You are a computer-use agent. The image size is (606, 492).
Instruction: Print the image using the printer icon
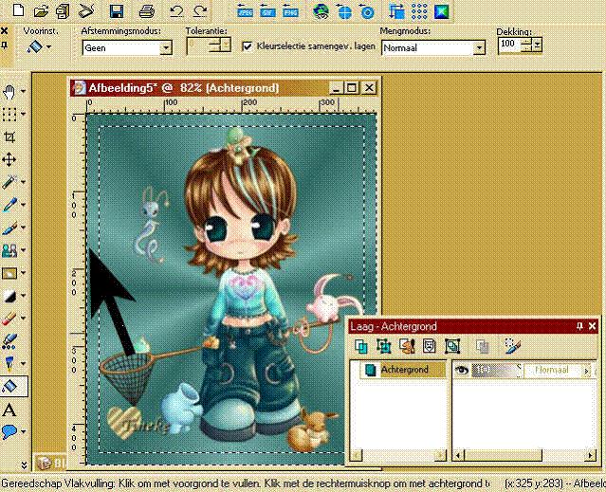click(x=146, y=10)
